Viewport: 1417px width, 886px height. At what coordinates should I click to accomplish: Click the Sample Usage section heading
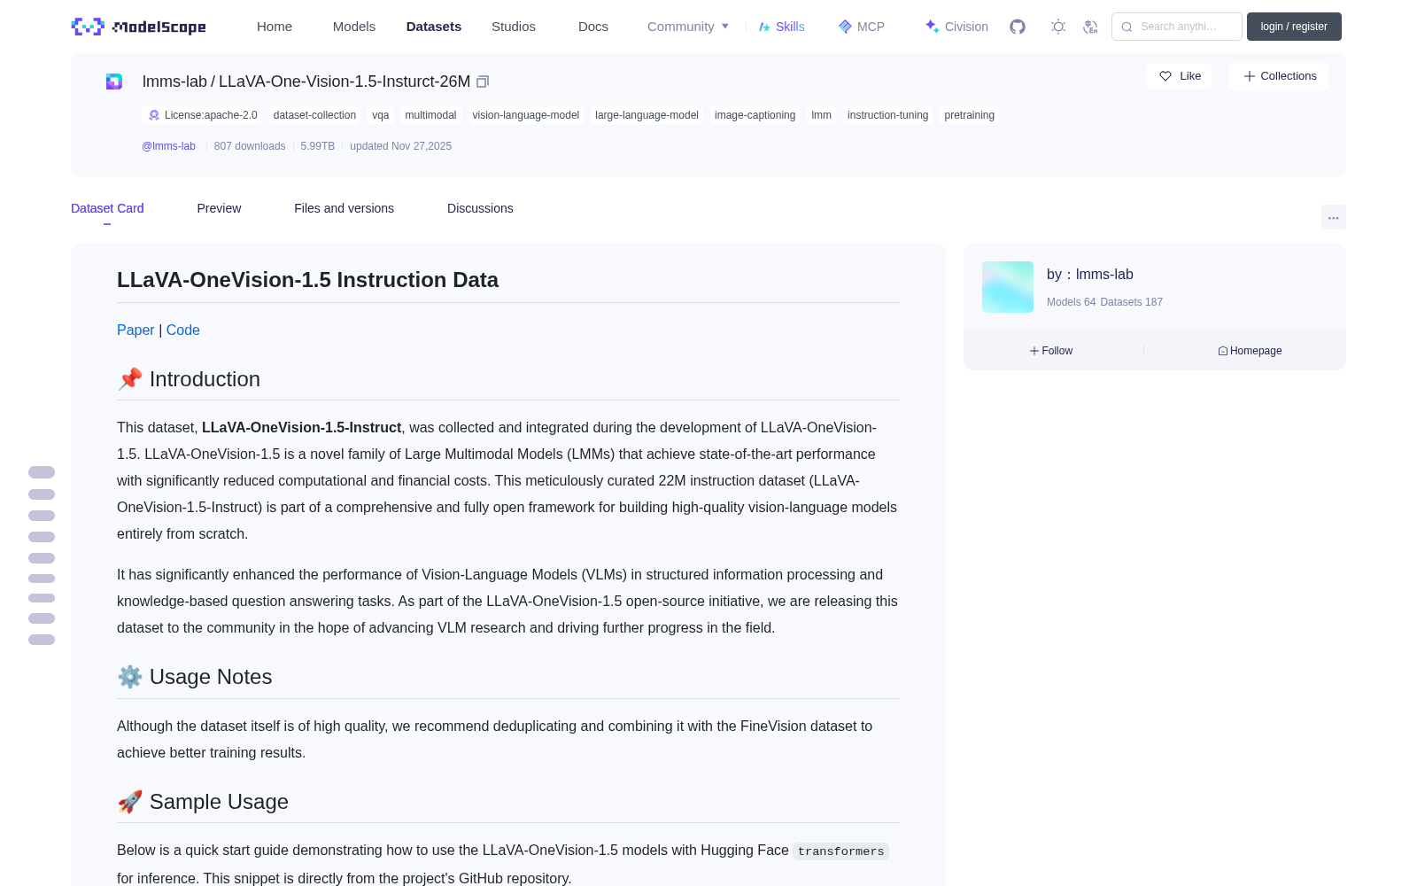click(x=203, y=802)
